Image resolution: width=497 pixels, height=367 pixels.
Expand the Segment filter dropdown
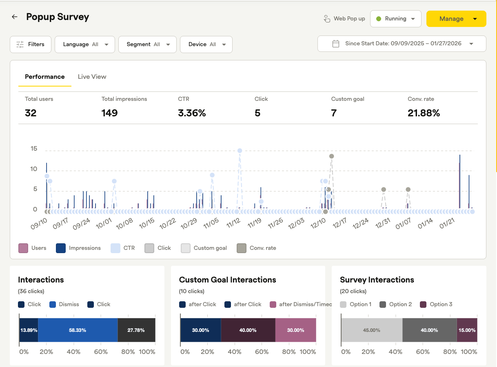(x=147, y=44)
